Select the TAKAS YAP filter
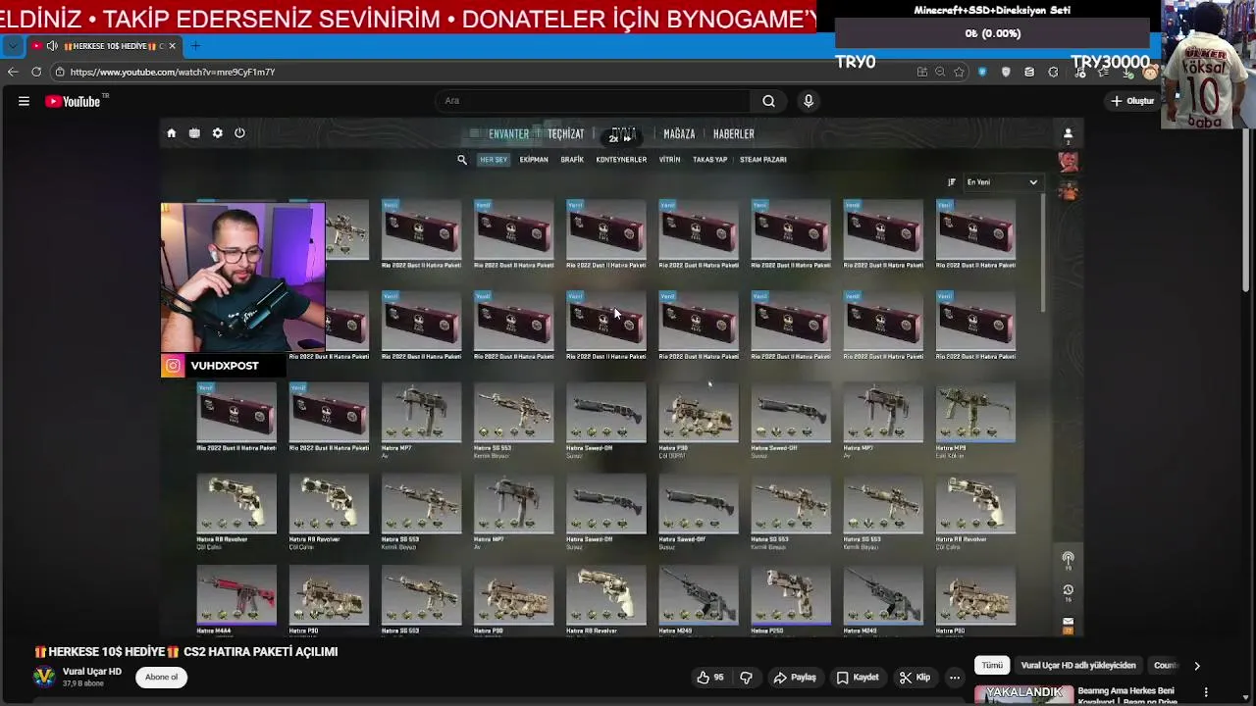Image resolution: width=1256 pixels, height=706 pixels. tap(709, 160)
